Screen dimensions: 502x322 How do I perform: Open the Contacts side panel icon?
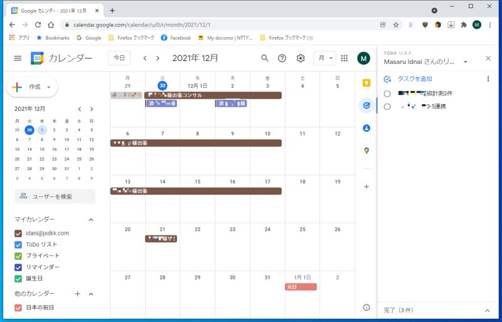pyautogui.click(x=366, y=128)
